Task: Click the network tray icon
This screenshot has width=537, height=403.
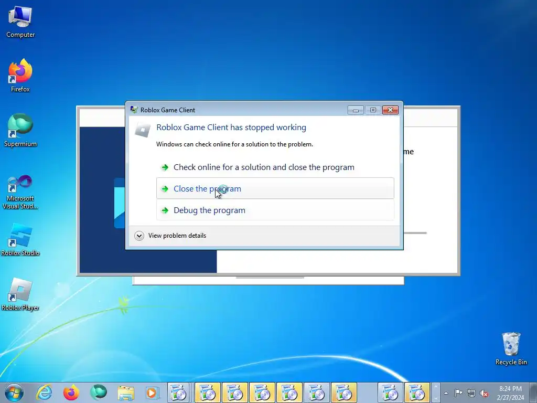Action: 471,393
